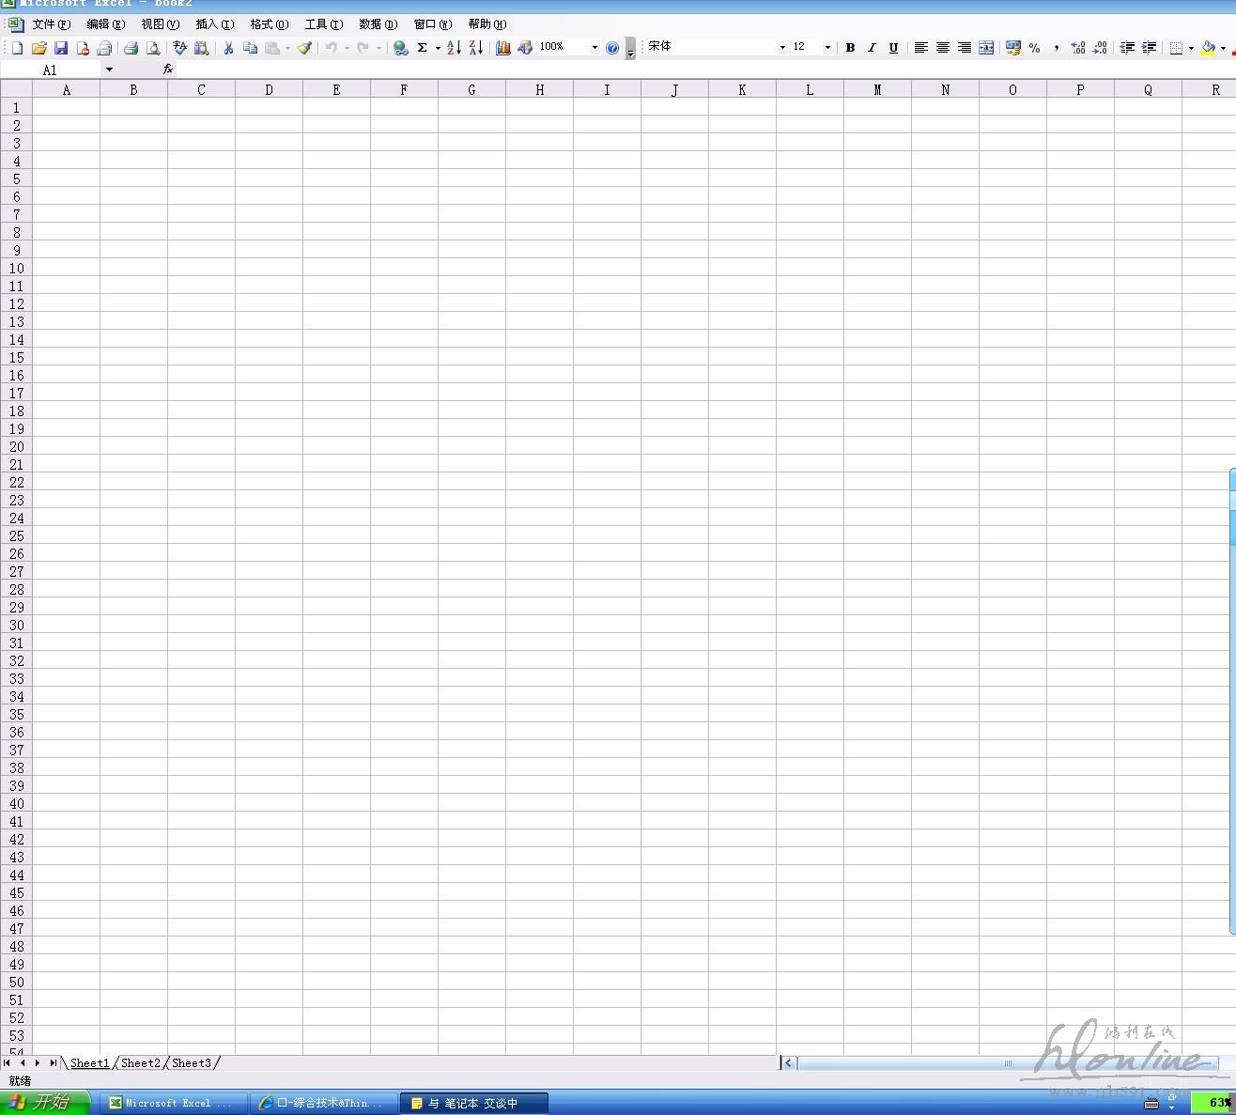Decrease the cell indent
The width and height of the screenshot is (1236, 1115).
click(x=1127, y=48)
